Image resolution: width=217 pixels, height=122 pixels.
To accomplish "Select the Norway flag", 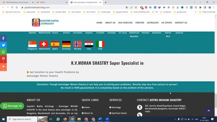I will pos(78,44).
